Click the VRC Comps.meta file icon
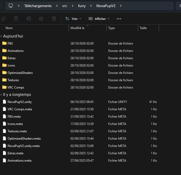 4,109
